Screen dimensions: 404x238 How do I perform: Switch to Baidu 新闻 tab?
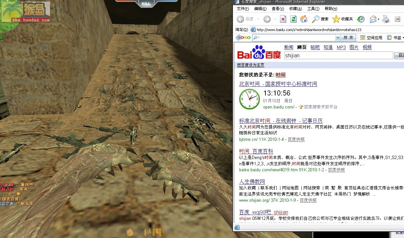[x=288, y=47]
